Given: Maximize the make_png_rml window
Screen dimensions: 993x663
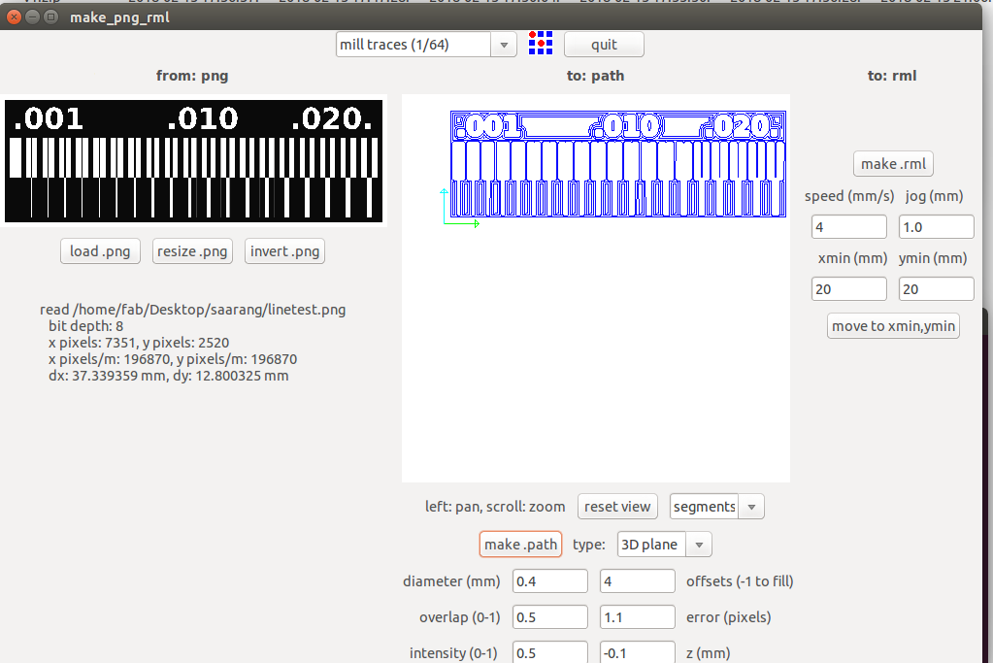Looking at the screenshot, I should point(51,17).
